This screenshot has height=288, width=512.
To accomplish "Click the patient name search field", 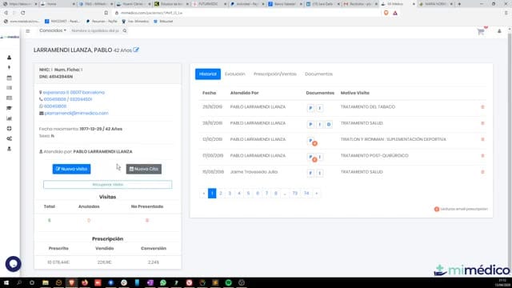I will point(95,30).
